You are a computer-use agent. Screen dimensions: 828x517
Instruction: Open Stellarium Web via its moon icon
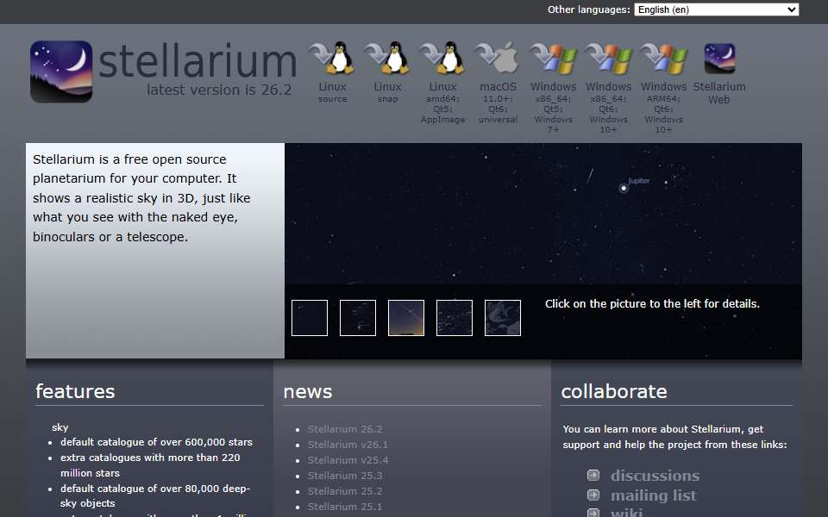click(x=719, y=58)
